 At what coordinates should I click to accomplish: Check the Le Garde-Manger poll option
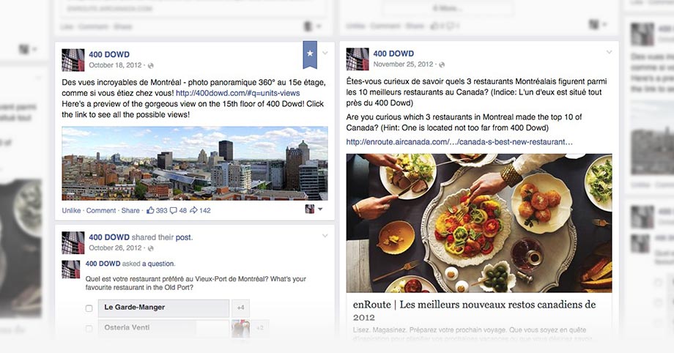(89, 308)
